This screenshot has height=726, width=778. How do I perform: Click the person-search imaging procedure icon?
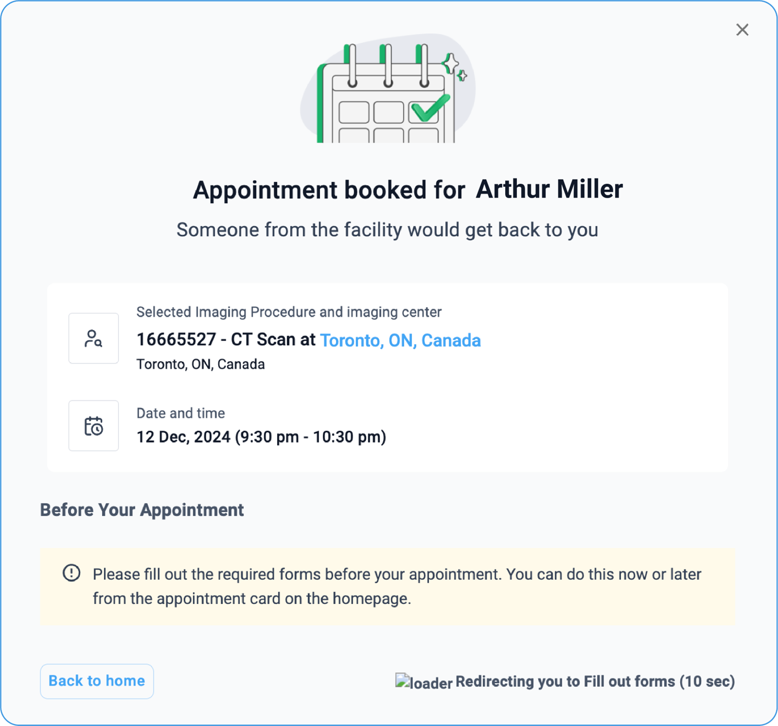coord(93,338)
